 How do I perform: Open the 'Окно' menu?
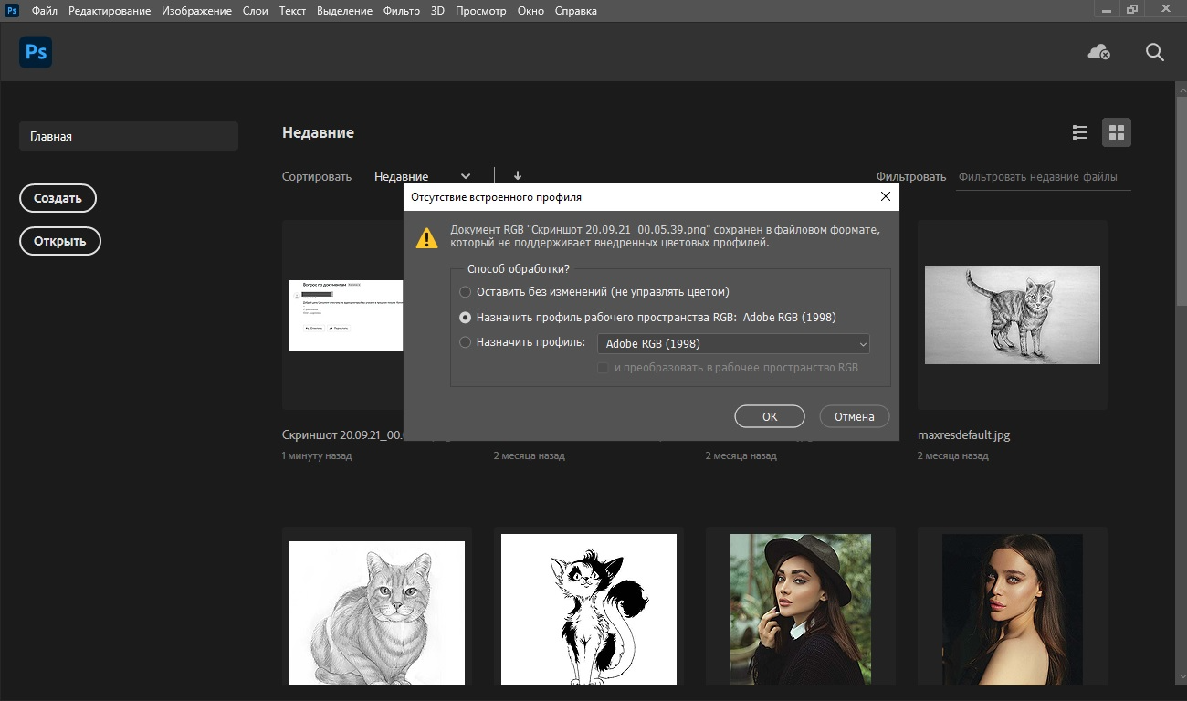click(530, 10)
